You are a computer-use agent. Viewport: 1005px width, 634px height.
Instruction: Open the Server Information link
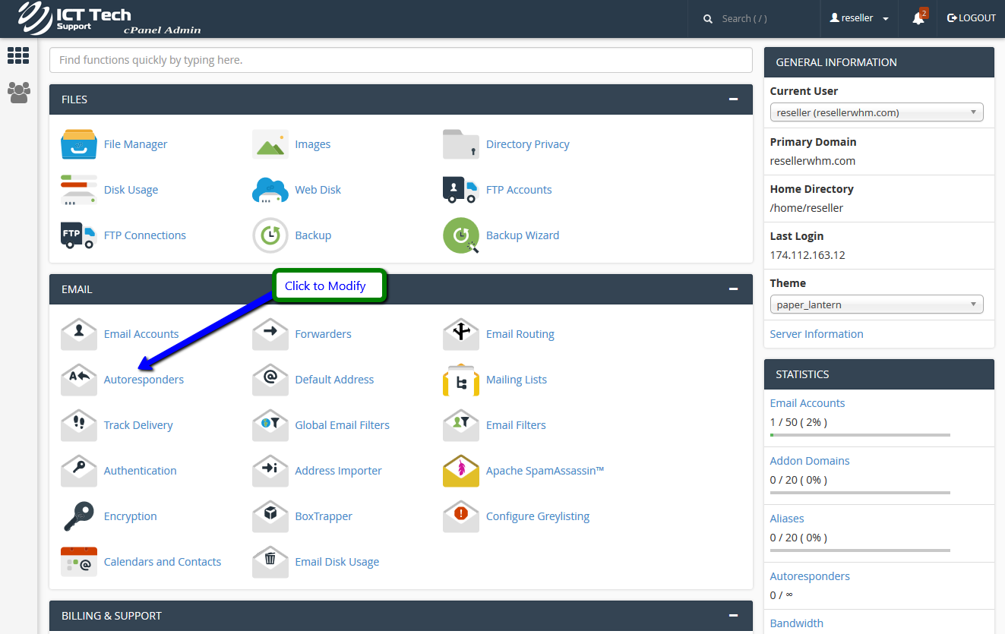(816, 334)
